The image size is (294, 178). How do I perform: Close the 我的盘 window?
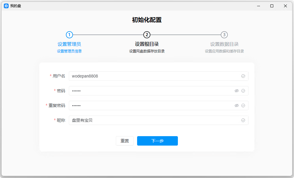285,6
